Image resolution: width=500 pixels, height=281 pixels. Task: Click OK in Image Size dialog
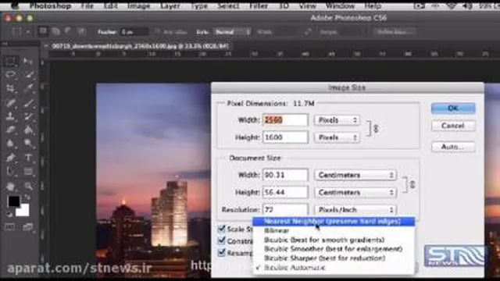453,108
